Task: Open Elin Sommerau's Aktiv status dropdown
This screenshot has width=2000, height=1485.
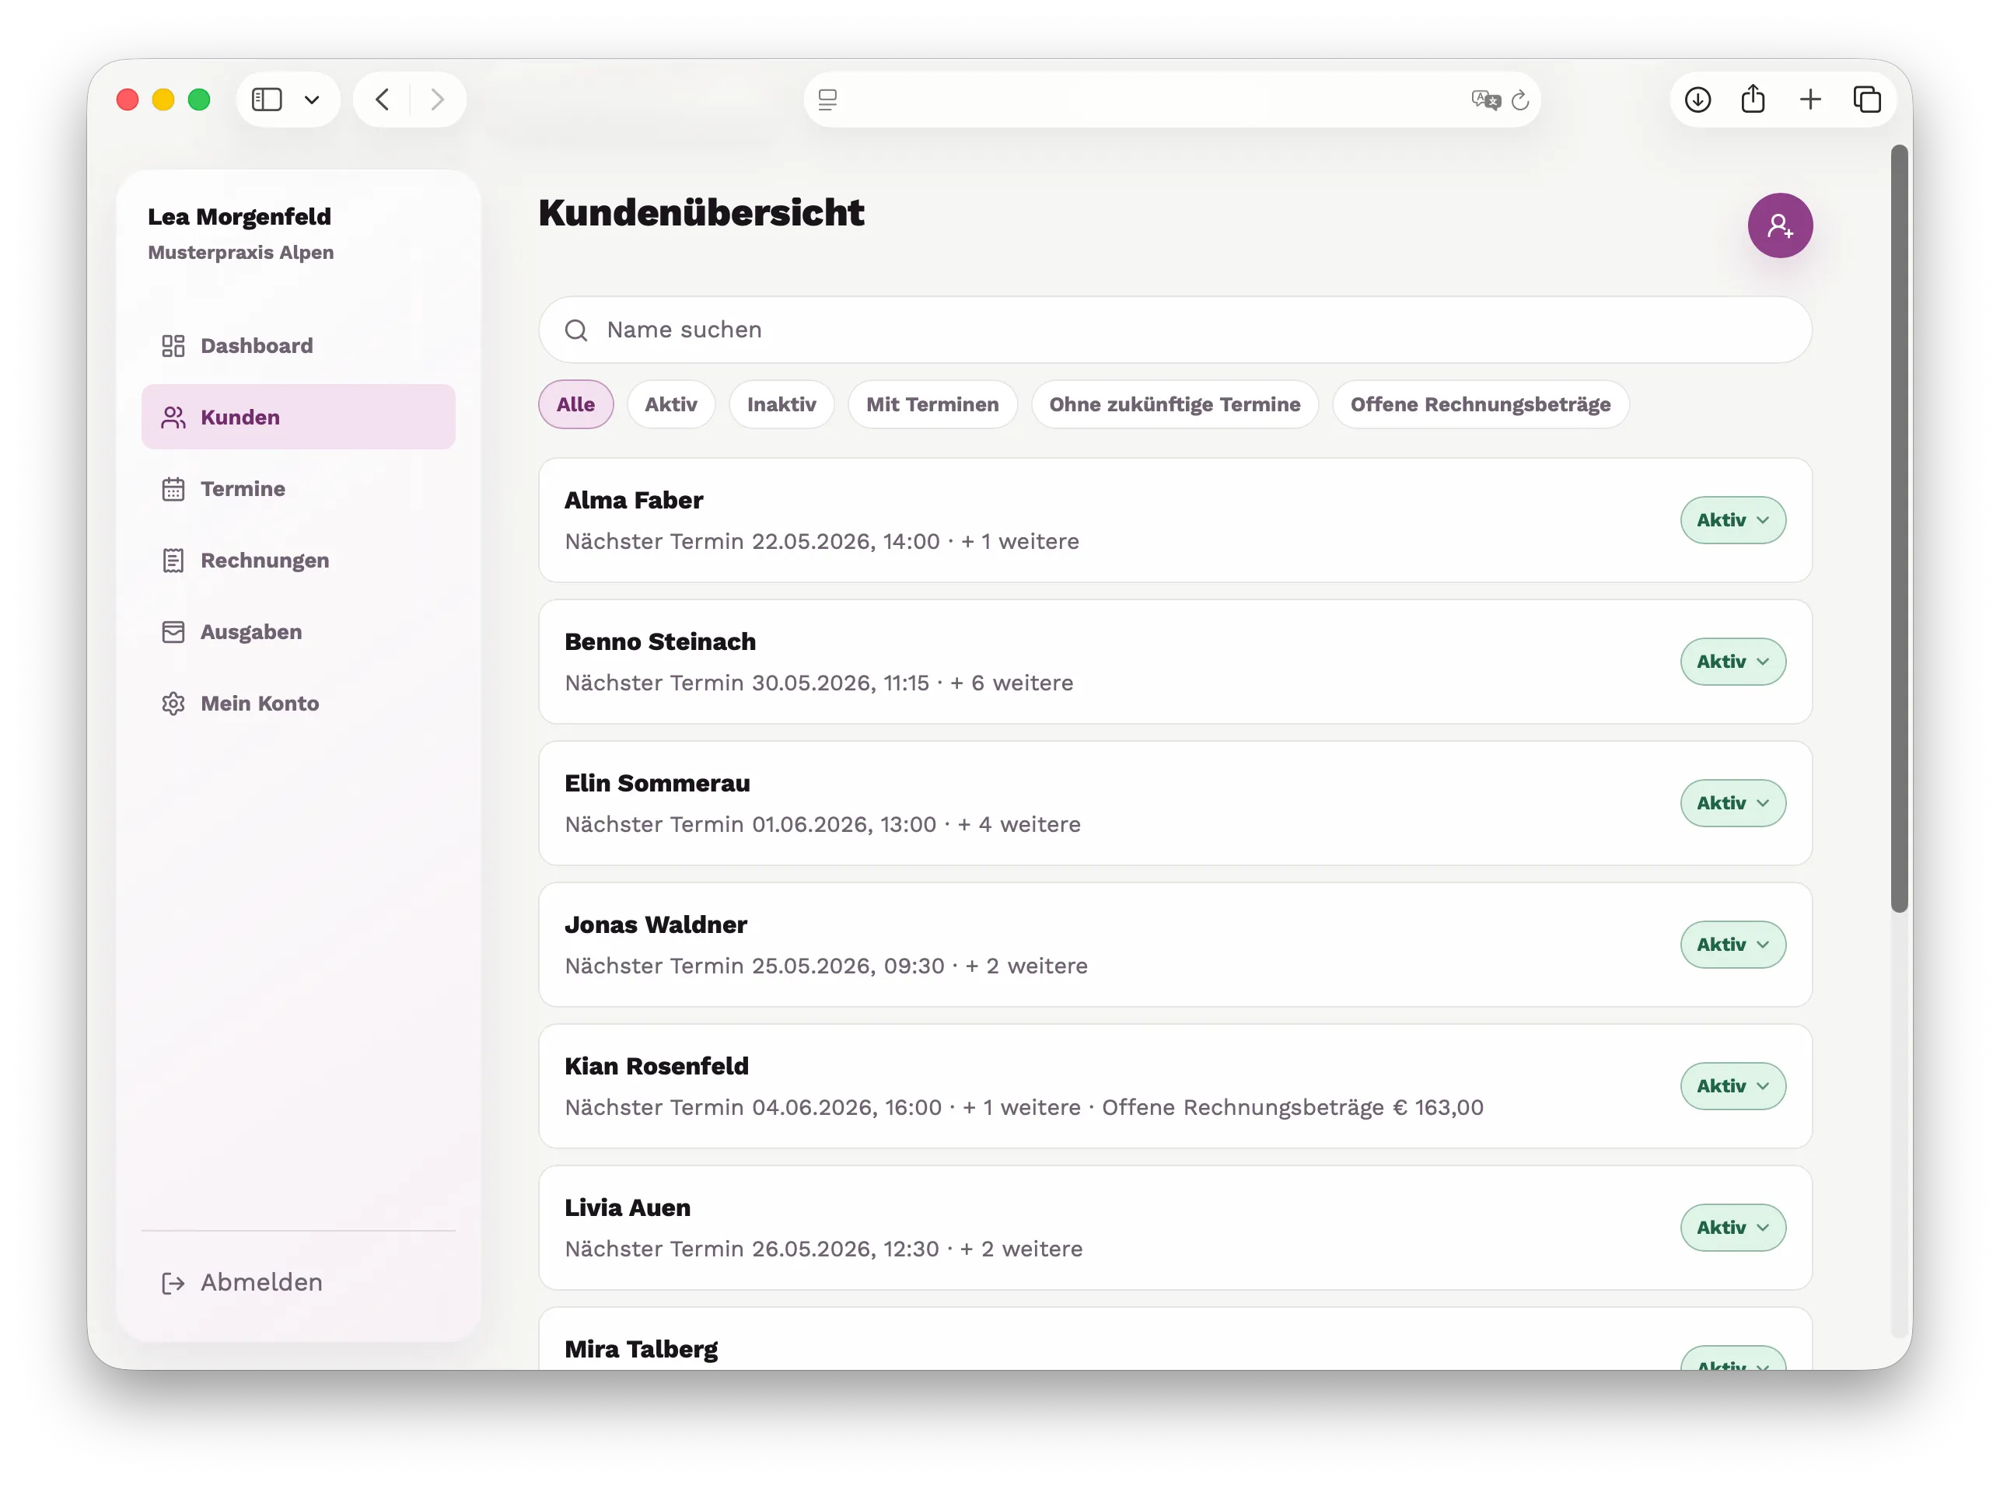Action: pyautogui.click(x=1733, y=802)
